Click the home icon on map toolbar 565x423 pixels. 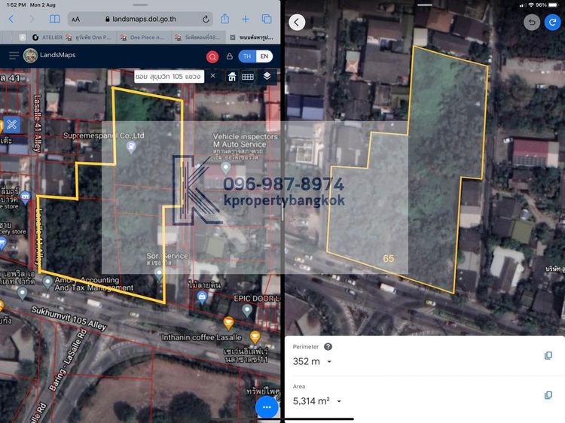pyautogui.click(x=232, y=76)
